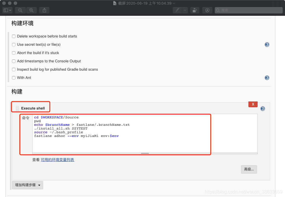Click the 命令 label

26,118
